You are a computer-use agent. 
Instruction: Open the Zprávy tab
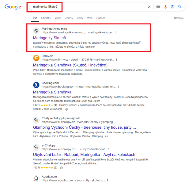(x=69, y=18)
